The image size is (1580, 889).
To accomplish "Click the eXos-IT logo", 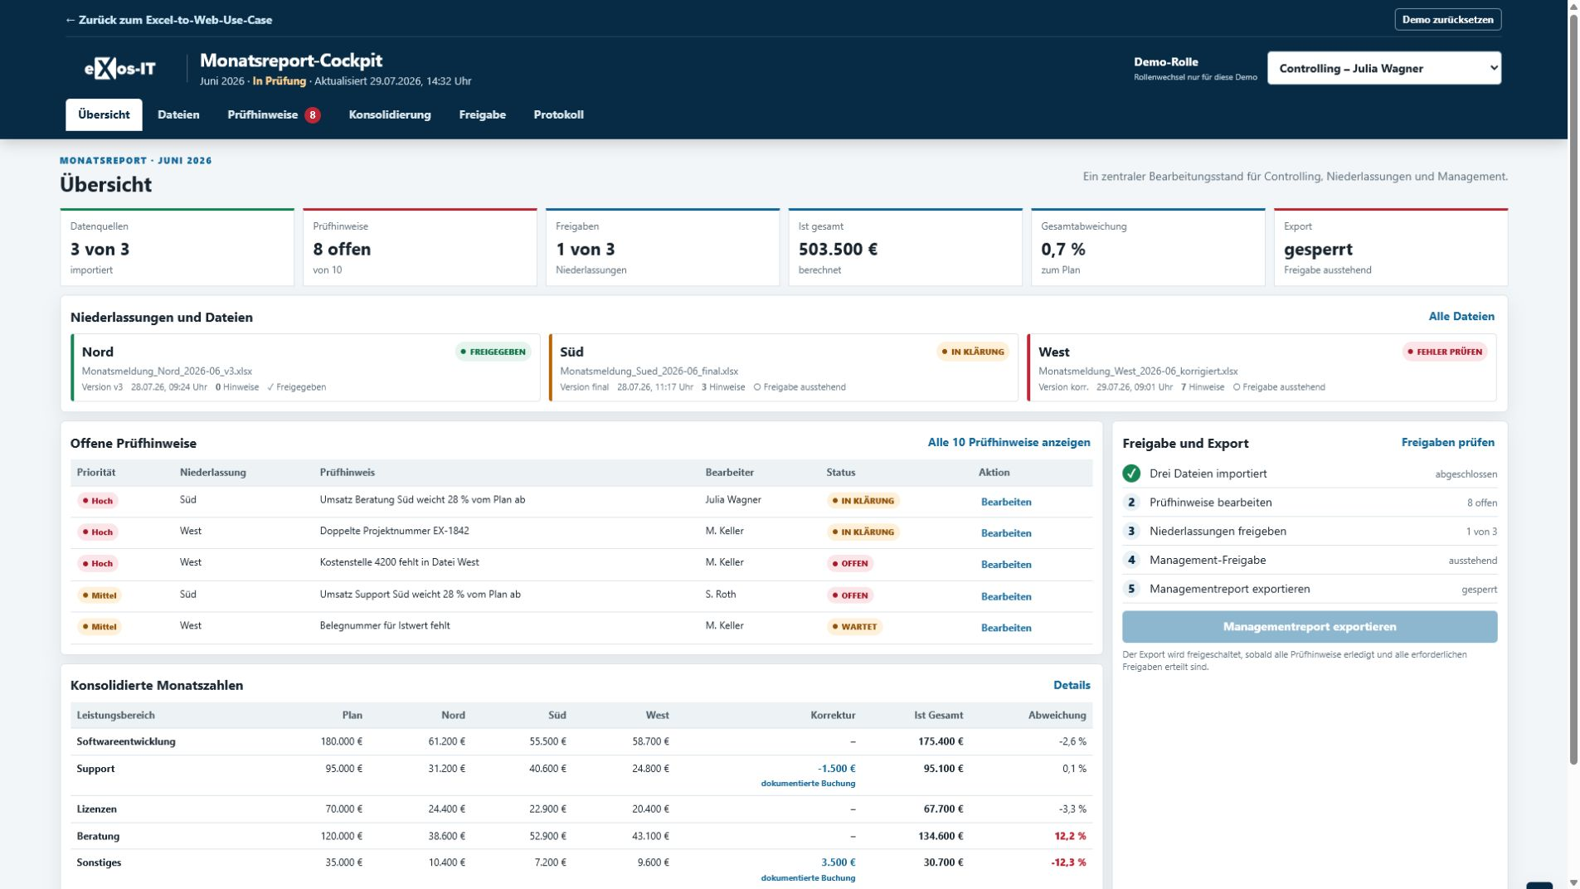I will (x=120, y=69).
